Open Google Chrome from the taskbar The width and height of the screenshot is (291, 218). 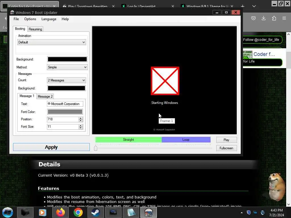tap(78, 212)
